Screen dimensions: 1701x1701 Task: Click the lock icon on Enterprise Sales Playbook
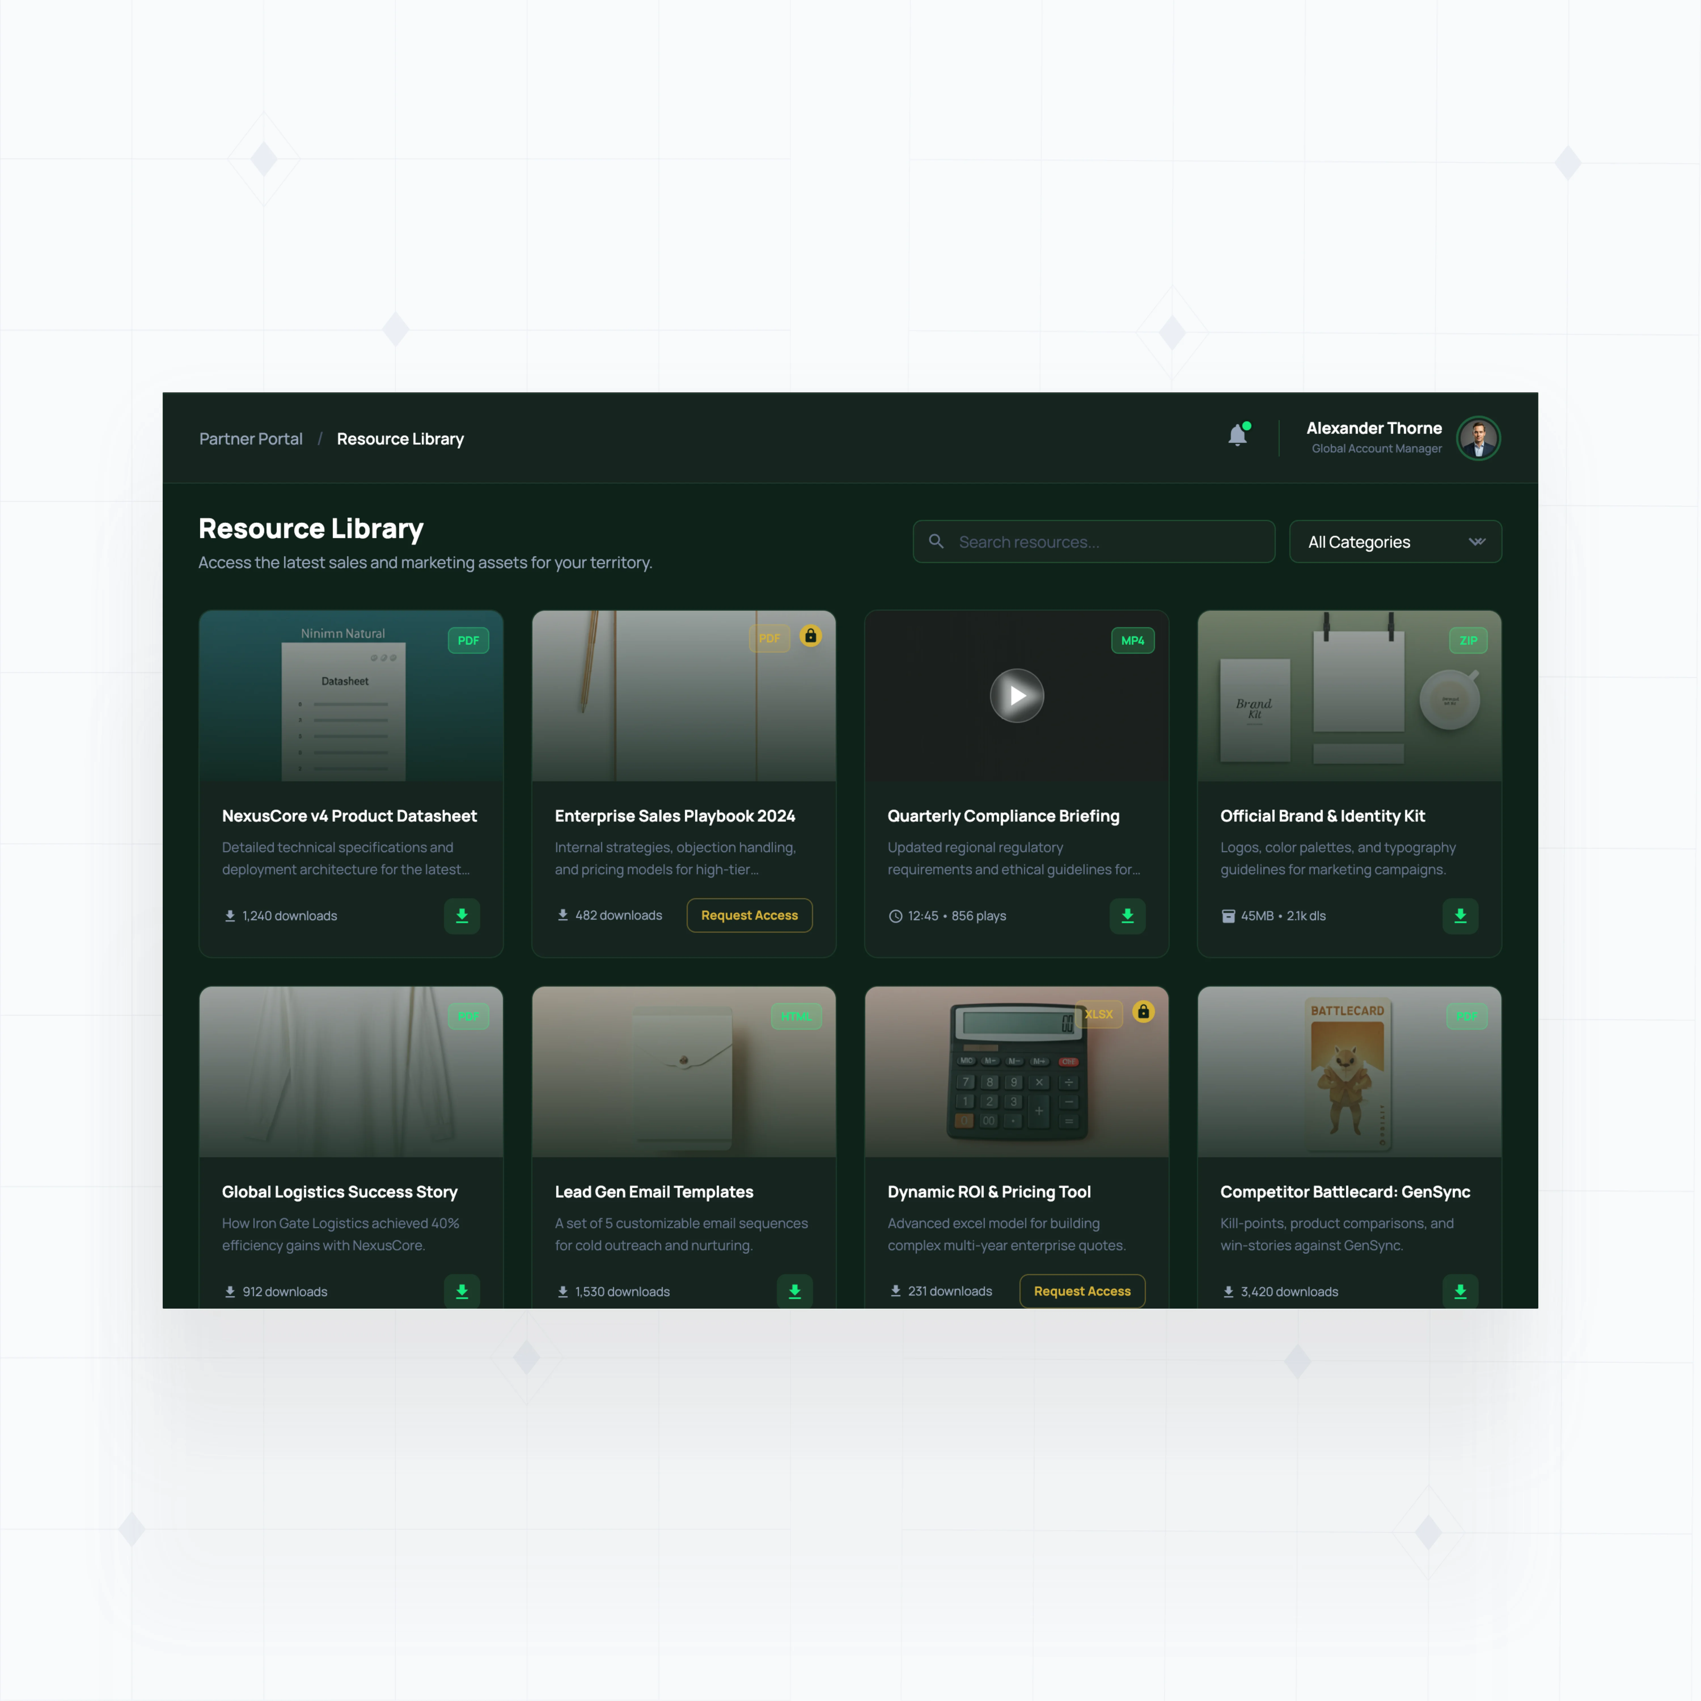point(810,636)
